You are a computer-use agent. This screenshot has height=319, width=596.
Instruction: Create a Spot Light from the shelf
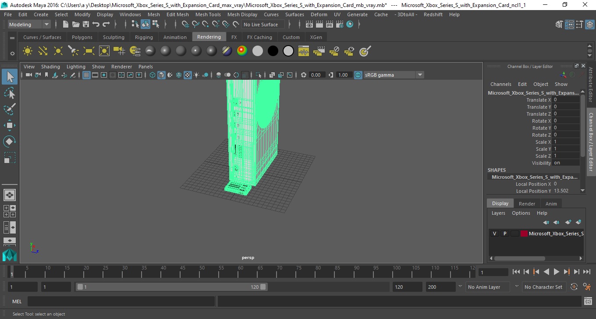74,51
